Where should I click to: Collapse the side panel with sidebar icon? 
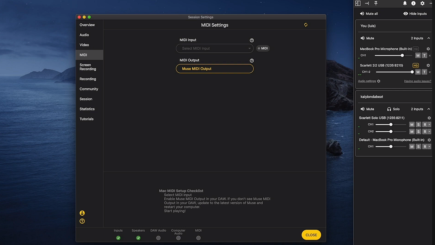358,3
